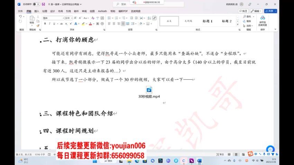This screenshot has width=294, height=165.
Task: Apply the Heading 1 style
Action: (208, 21)
